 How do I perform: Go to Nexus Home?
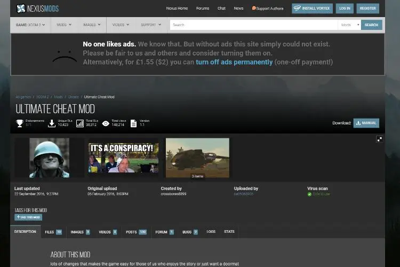(x=177, y=9)
